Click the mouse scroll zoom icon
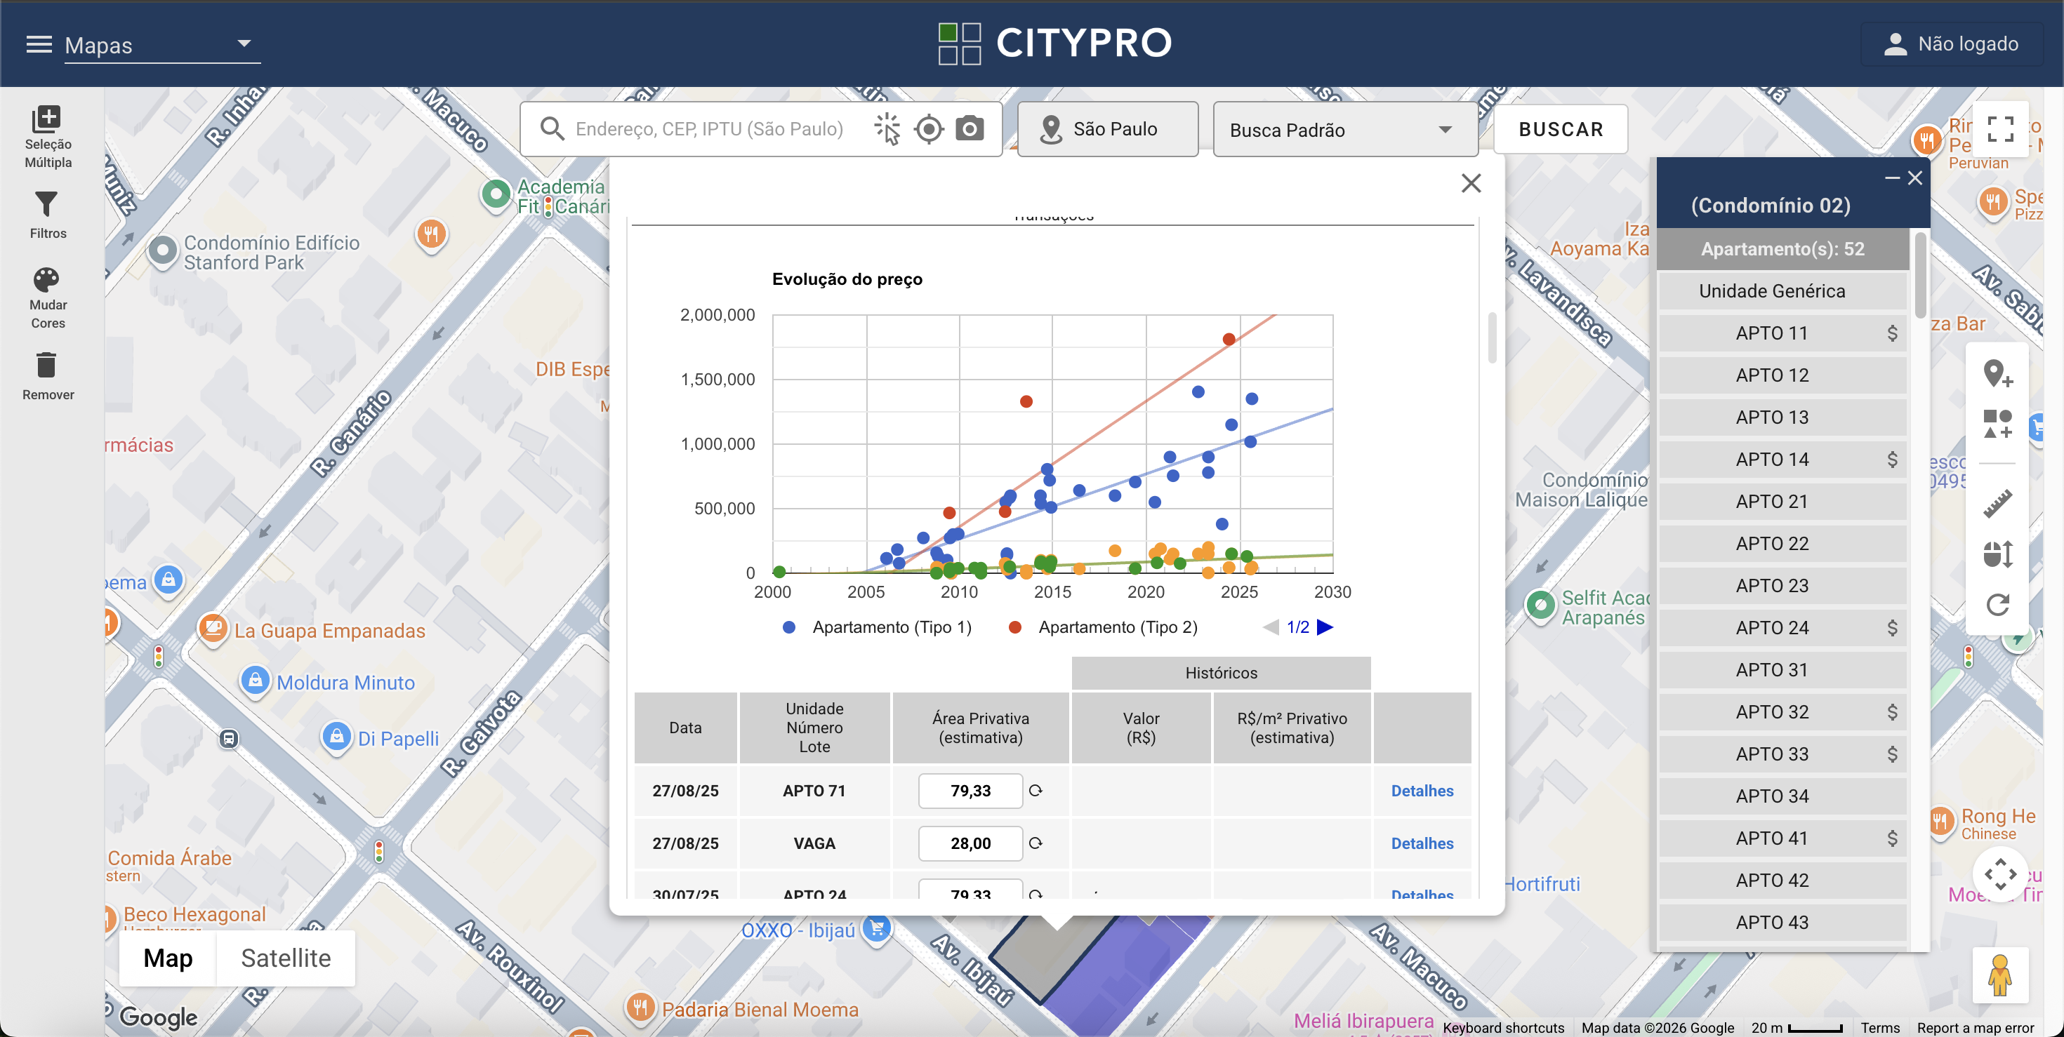This screenshot has width=2064, height=1037. [1997, 554]
